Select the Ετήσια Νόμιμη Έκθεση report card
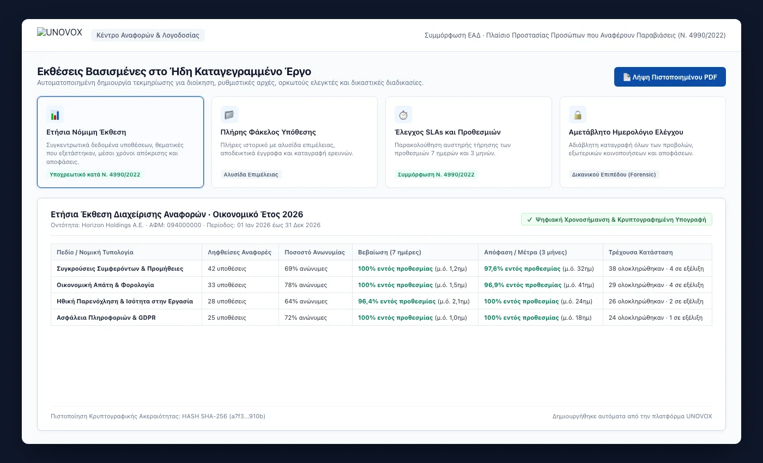 pyautogui.click(x=120, y=142)
